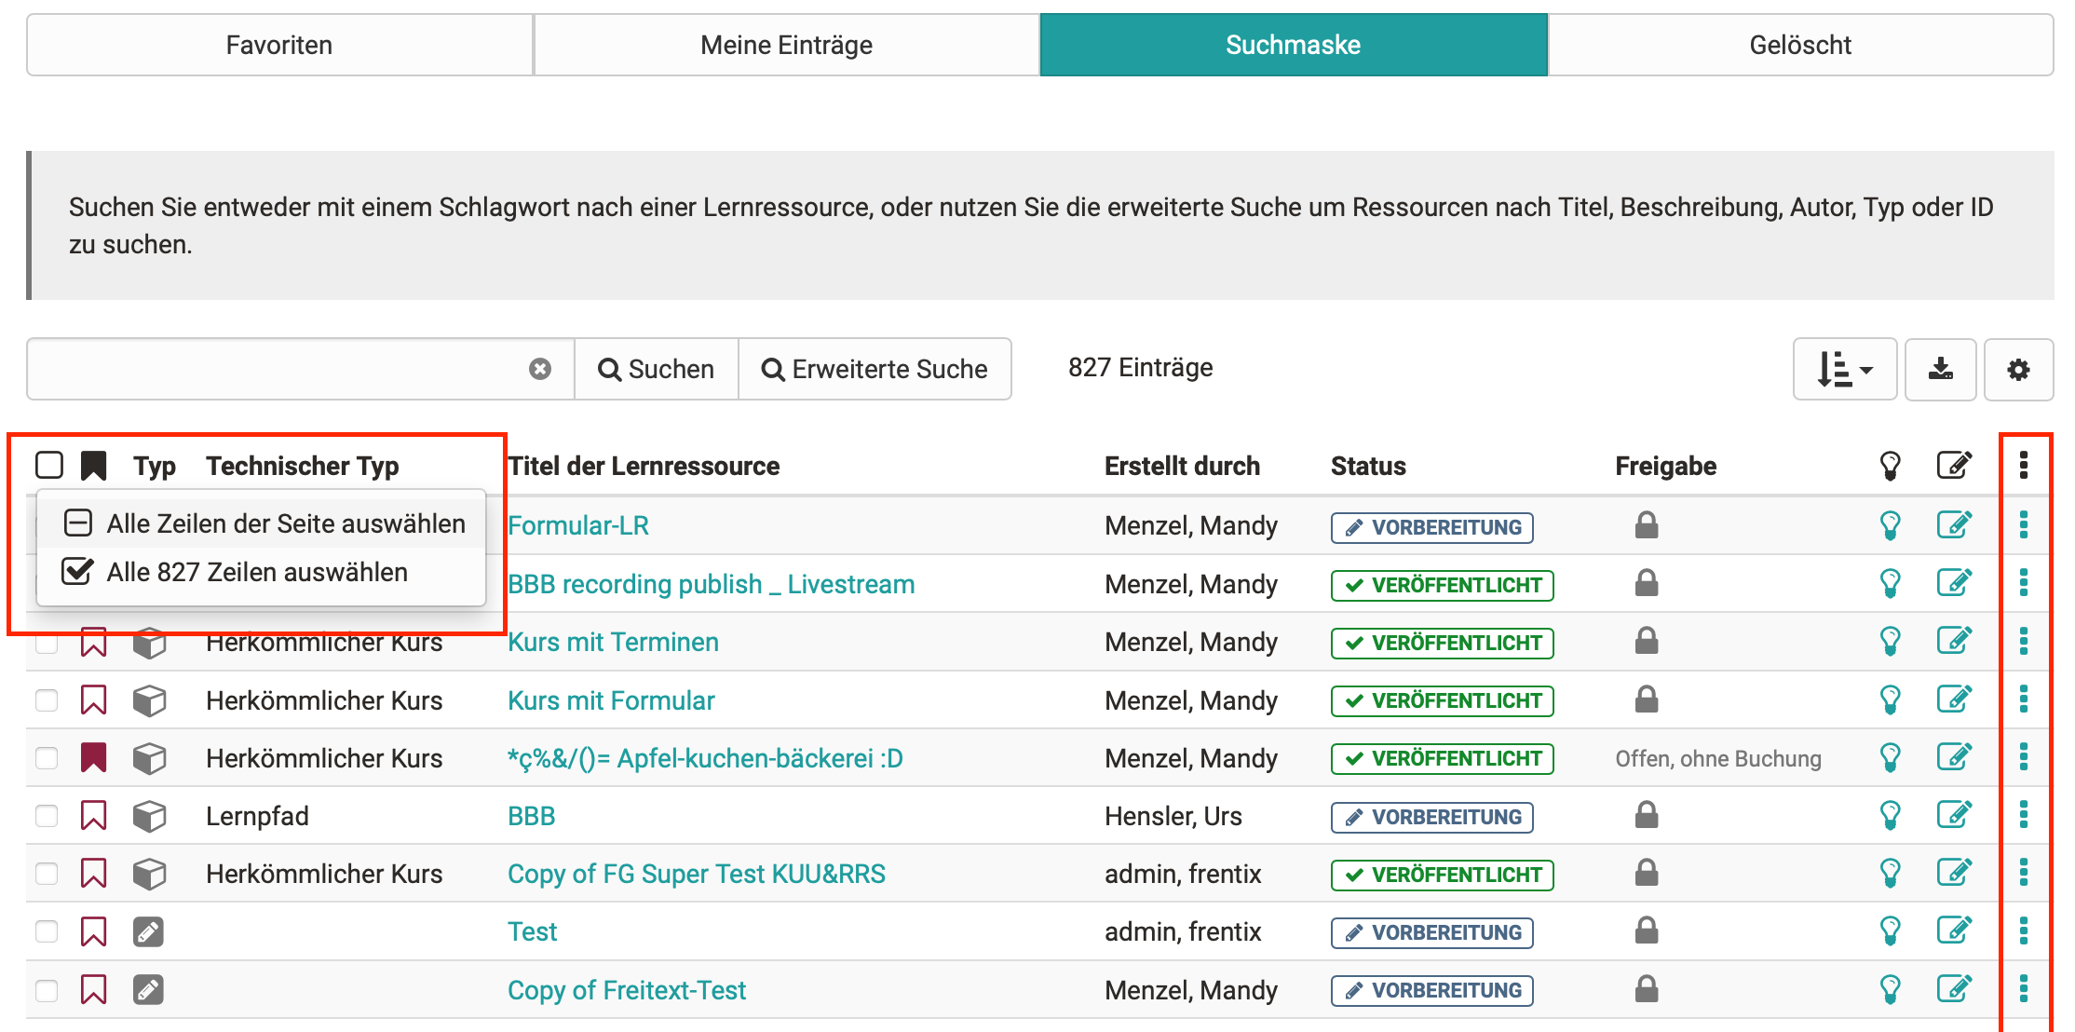This screenshot has width=2075, height=1032.
Task: Open the three-dot actions menu in the table header
Action: [2023, 465]
